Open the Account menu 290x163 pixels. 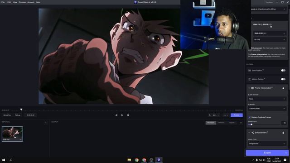31,2
